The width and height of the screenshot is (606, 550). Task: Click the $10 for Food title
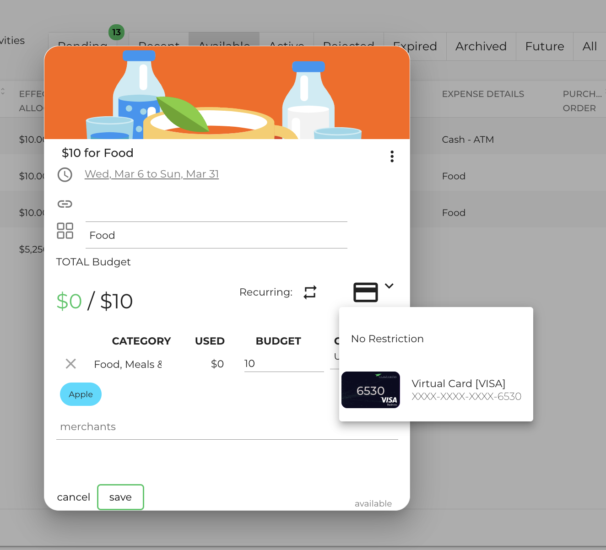click(x=97, y=153)
